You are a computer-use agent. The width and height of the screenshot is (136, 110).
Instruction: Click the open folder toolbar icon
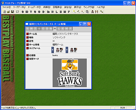tap(8, 12)
